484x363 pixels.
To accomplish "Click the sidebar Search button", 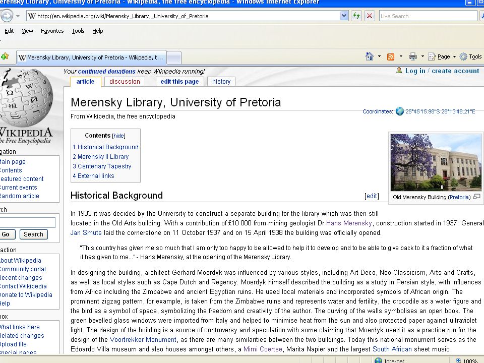I will tap(34, 234).
